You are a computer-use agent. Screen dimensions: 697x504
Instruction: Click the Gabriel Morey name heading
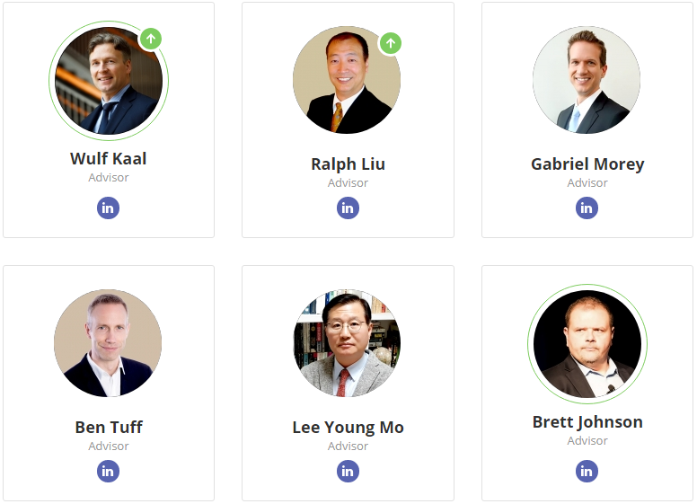pos(587,164)
